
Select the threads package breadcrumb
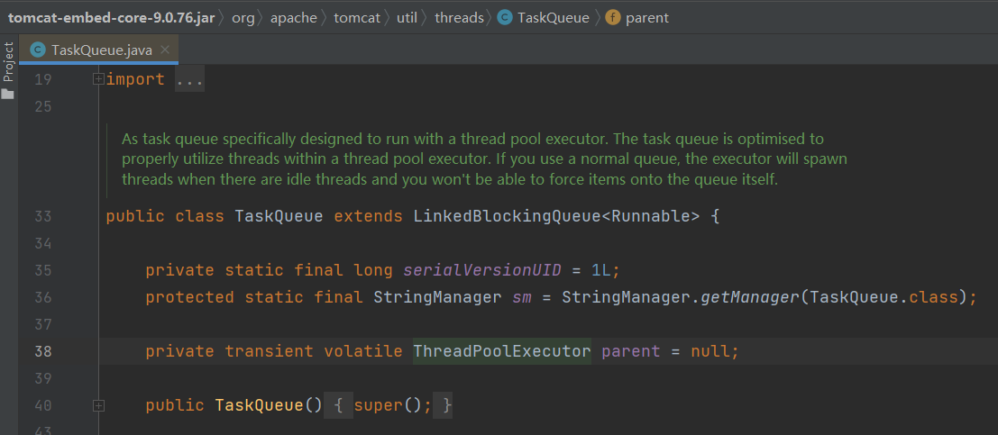tap(459, 18)
